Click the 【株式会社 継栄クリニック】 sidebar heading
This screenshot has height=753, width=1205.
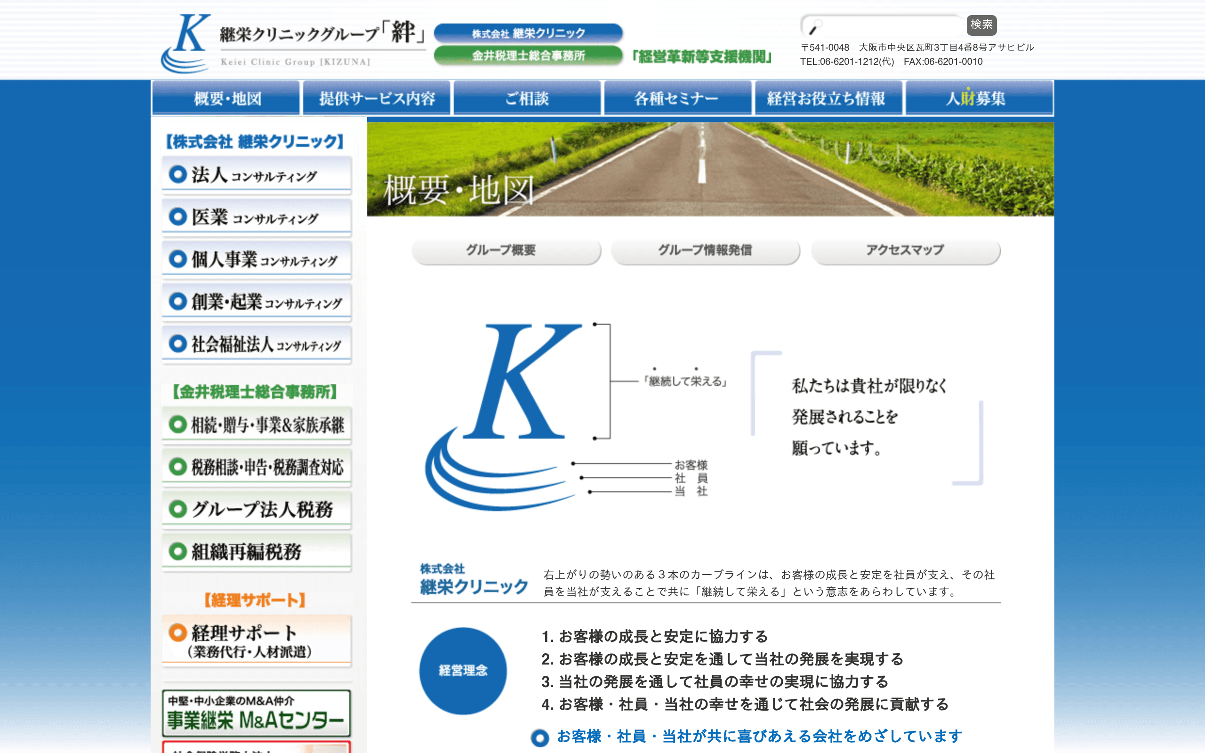pyautogui.click(x=255, y=142)
